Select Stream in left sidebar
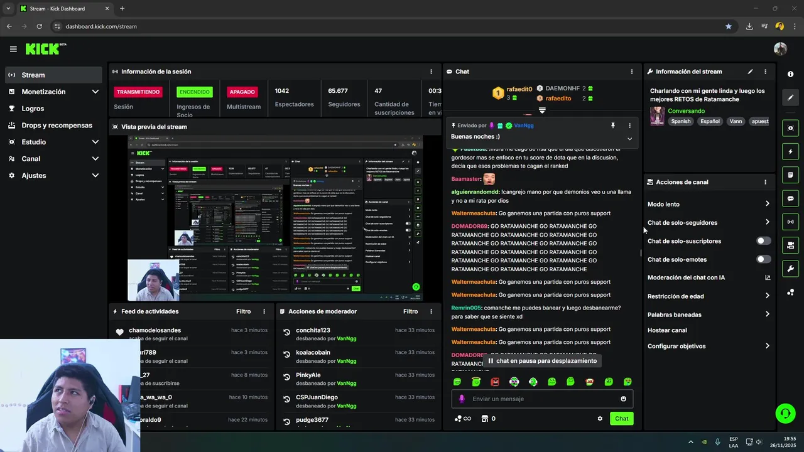This screenshot has width=804, height=452. click(53, 75)
